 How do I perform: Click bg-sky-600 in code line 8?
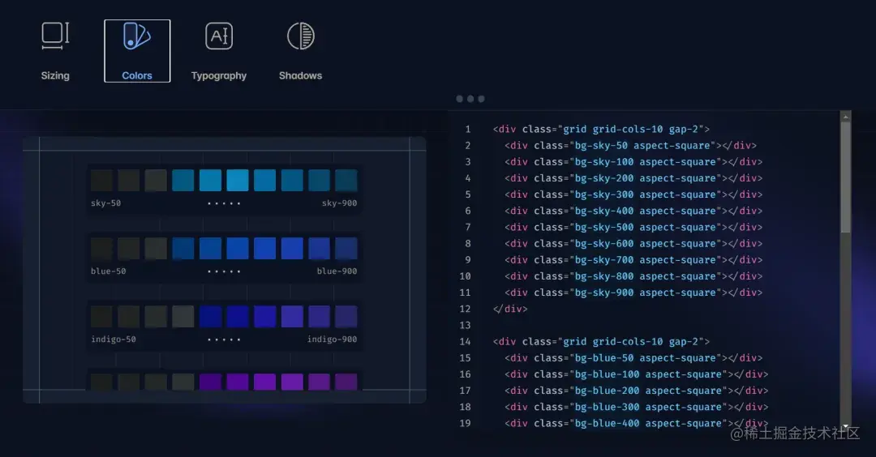tap(604, 243)
